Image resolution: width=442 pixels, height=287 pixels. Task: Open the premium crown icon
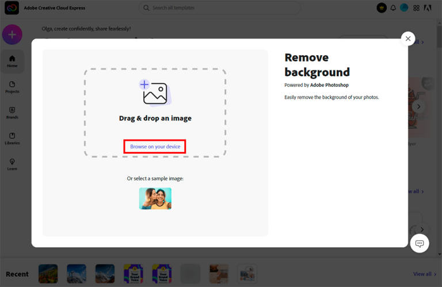coord(382,8)
